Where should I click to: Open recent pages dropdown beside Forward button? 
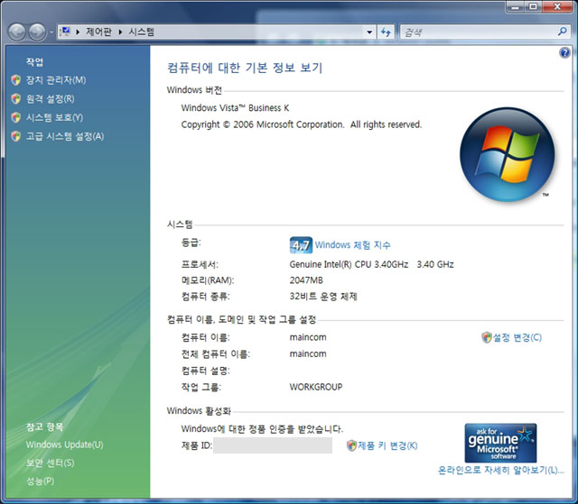click(51, 32)
